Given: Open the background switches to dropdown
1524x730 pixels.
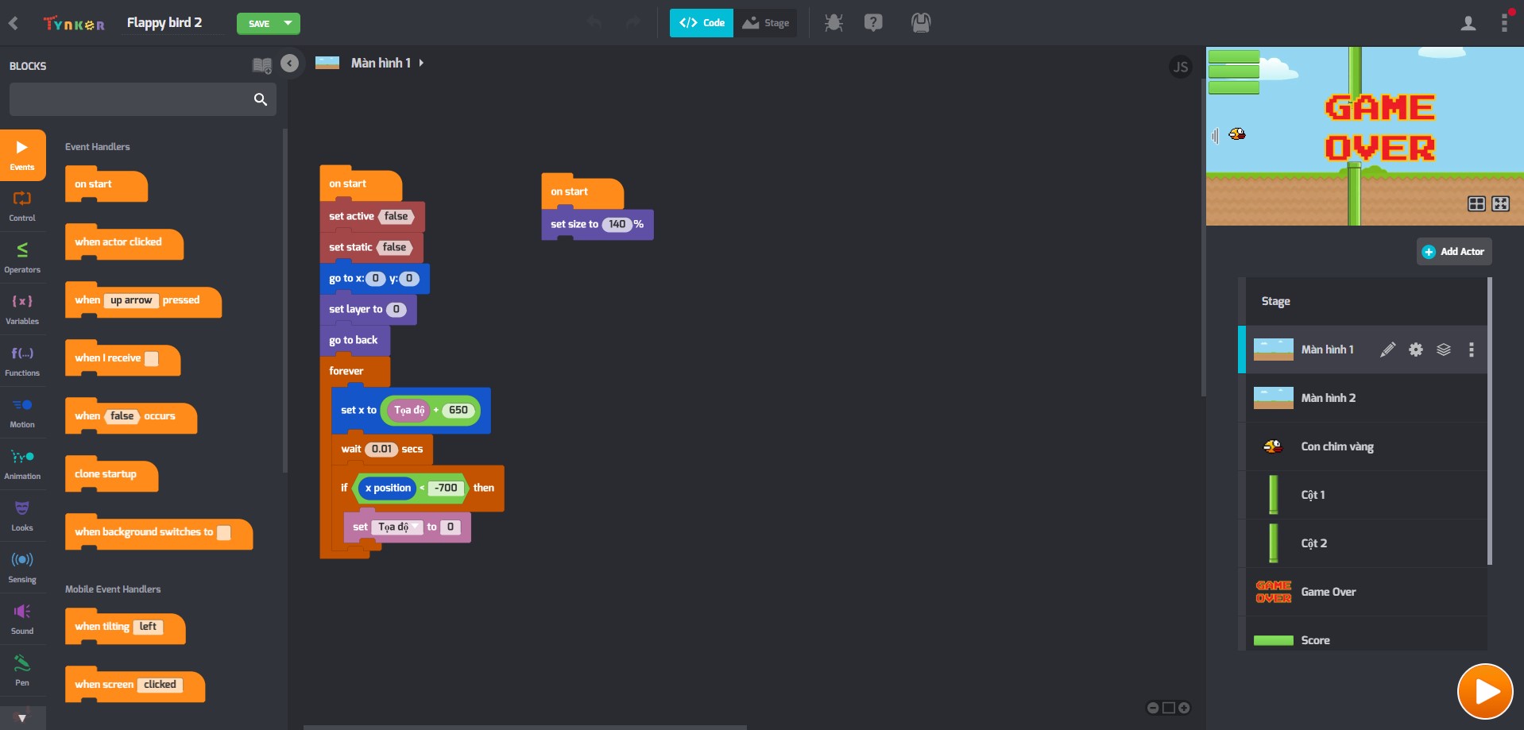Looking at the screenshot, I should click(x=224, y=532).
